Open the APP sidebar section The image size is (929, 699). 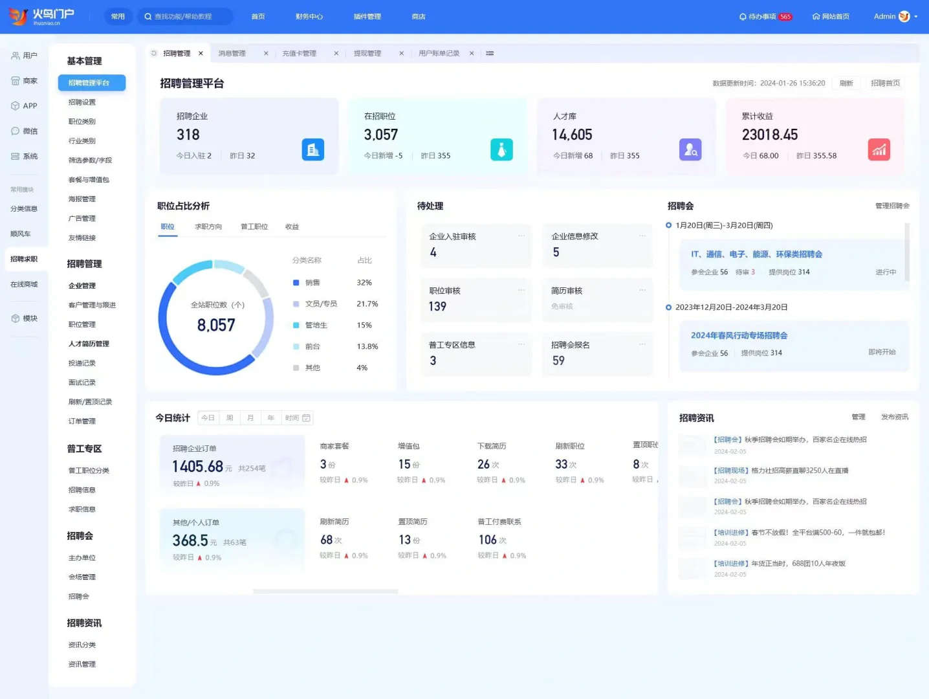click(x=25, y=106)
